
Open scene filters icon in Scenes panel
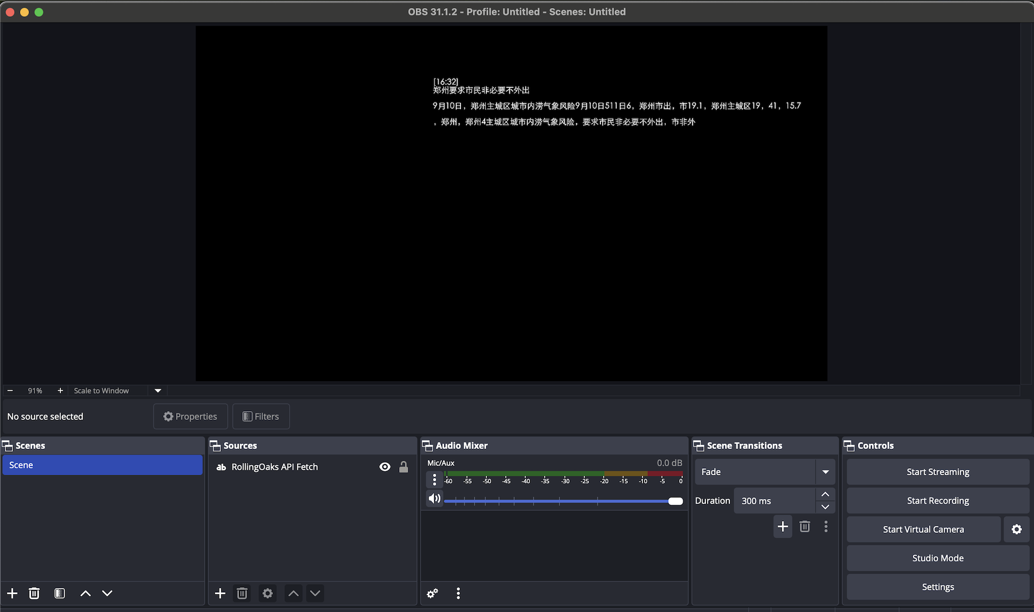(60, 593)
